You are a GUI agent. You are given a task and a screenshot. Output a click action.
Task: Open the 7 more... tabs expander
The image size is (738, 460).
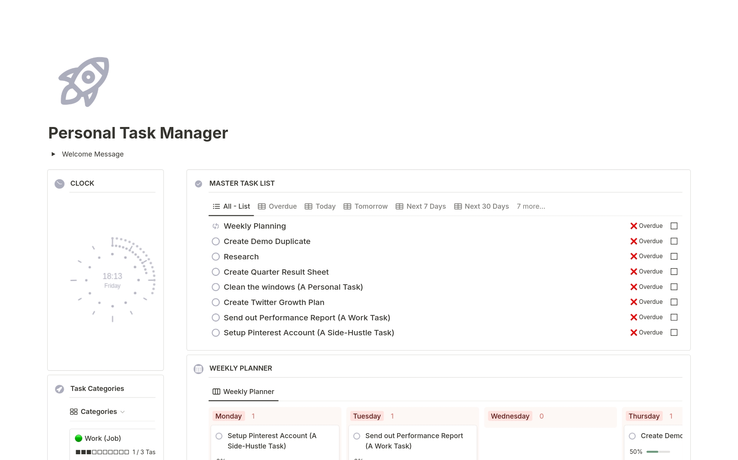tap(530, 206)
